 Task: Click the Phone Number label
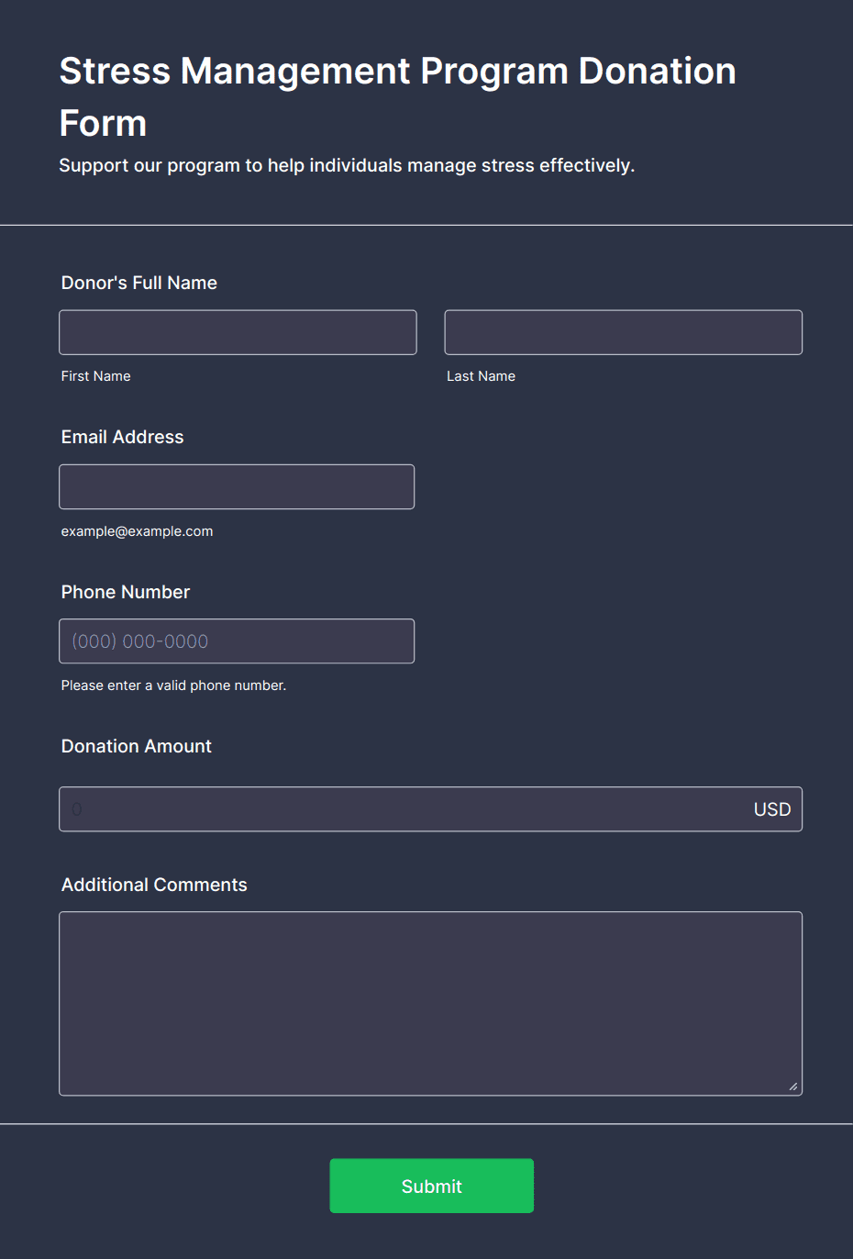pos(125,592)
